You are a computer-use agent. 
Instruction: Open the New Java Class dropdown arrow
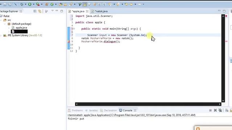tap(56, 4)
